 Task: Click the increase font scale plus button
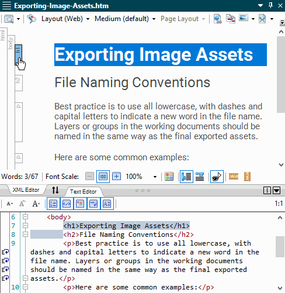116,177
